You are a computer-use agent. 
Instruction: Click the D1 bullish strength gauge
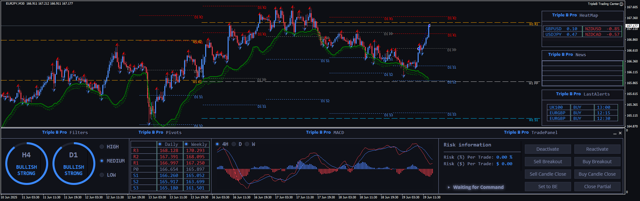pos(74,164)
